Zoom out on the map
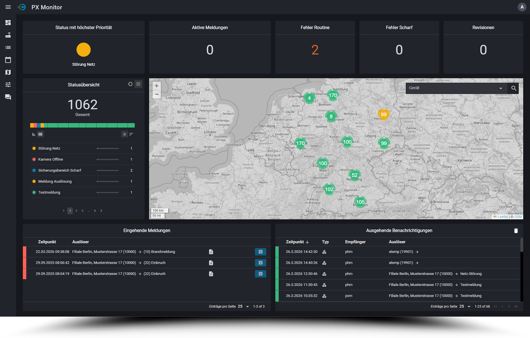 click(x=157, y=94)
